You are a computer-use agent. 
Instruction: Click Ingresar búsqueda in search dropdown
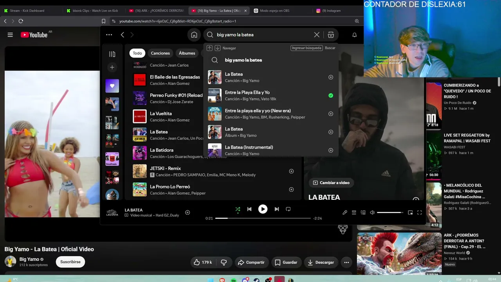(x=306, y=48)
